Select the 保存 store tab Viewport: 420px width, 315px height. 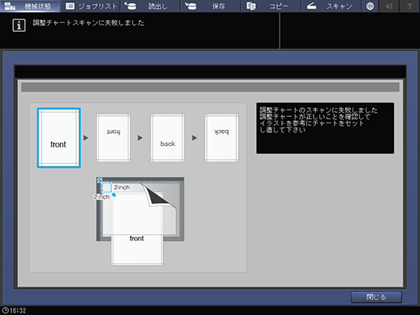click(210, 6)
